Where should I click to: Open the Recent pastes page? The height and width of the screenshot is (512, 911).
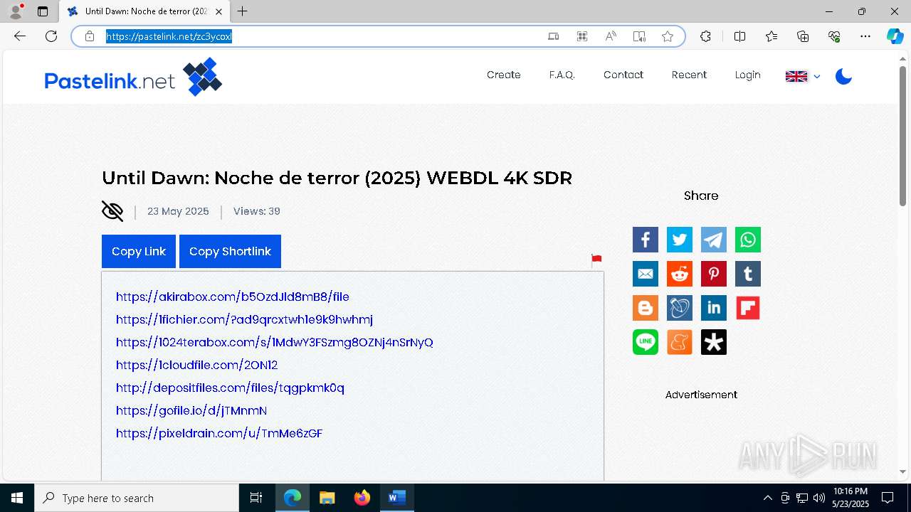pyautogui.click(x=689, y=75)
